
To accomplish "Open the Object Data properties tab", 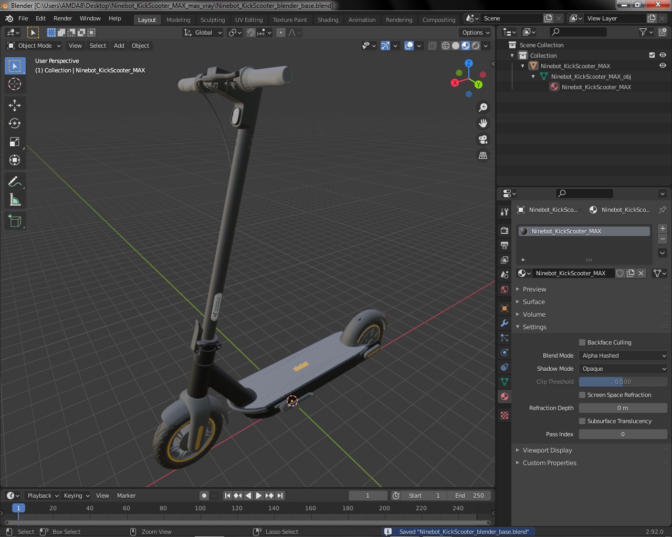I will (x=505, y=381).
